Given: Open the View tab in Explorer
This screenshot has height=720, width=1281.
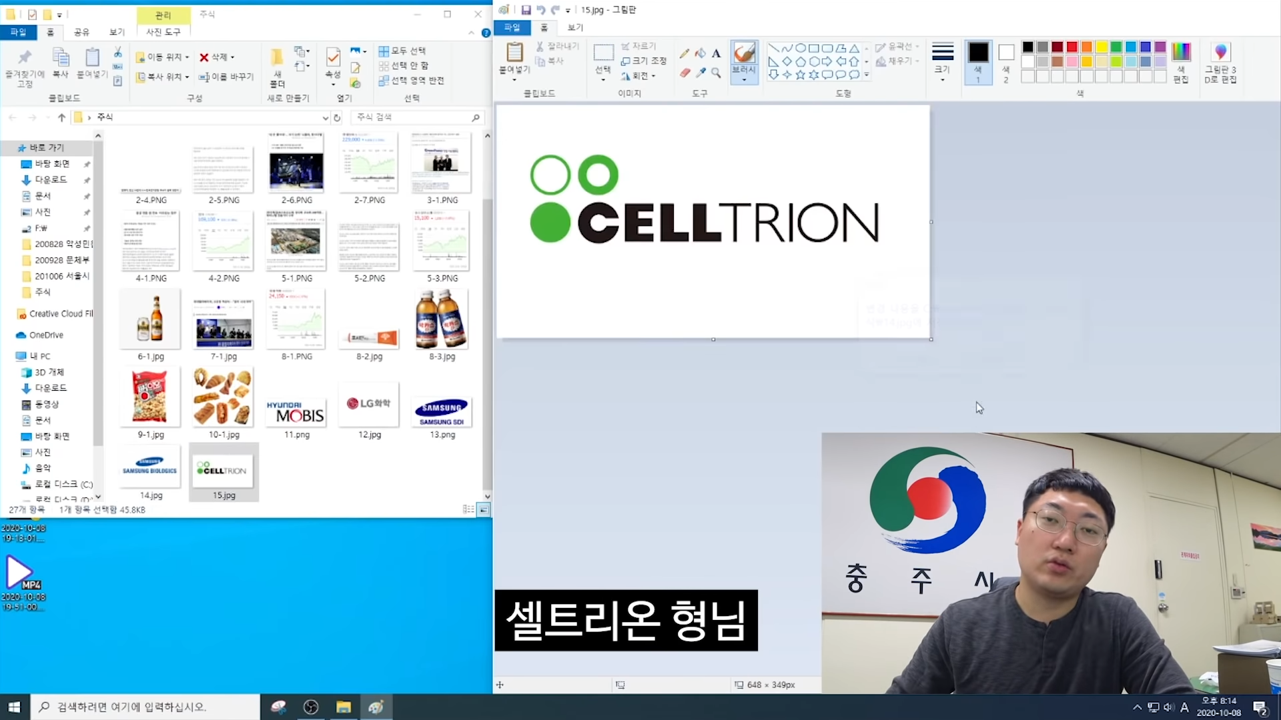Looking at the screenshot, I should [x=117, y=32].
